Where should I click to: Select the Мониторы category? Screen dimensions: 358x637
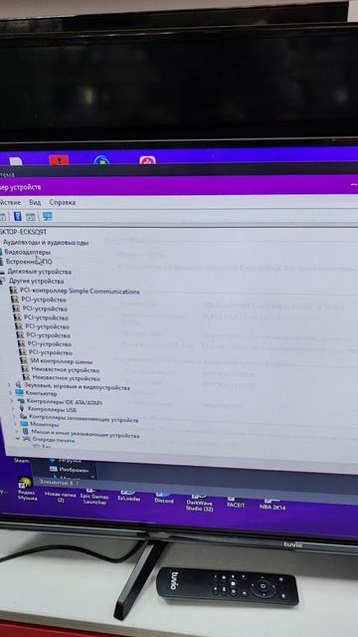click(44, 425)
